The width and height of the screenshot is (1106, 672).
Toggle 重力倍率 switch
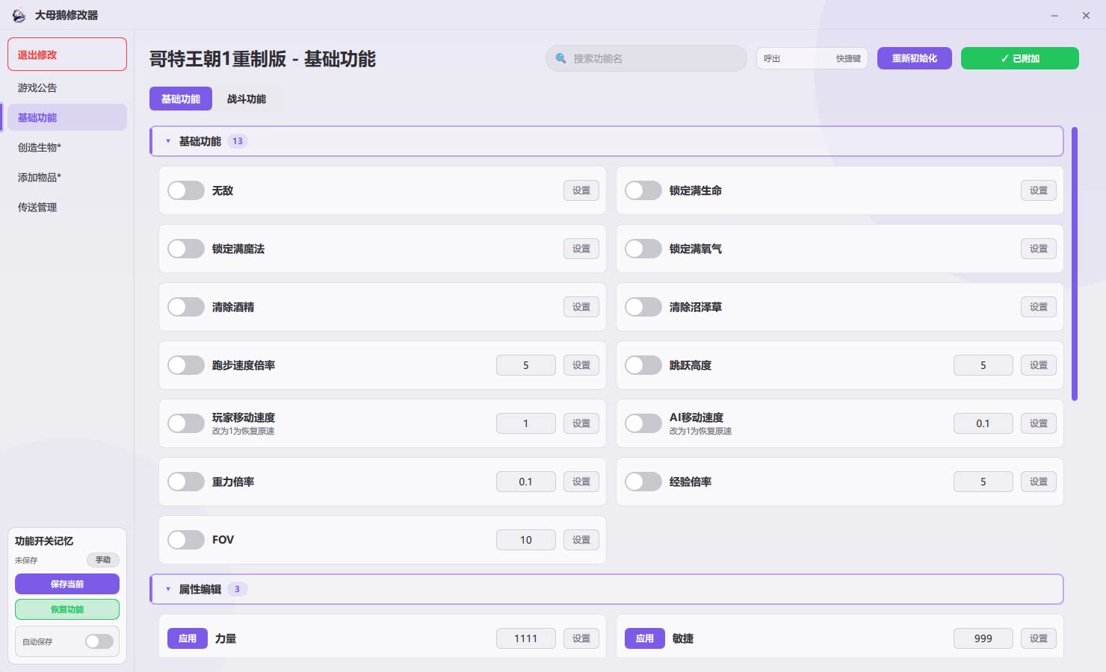click(x=186, y=482)
